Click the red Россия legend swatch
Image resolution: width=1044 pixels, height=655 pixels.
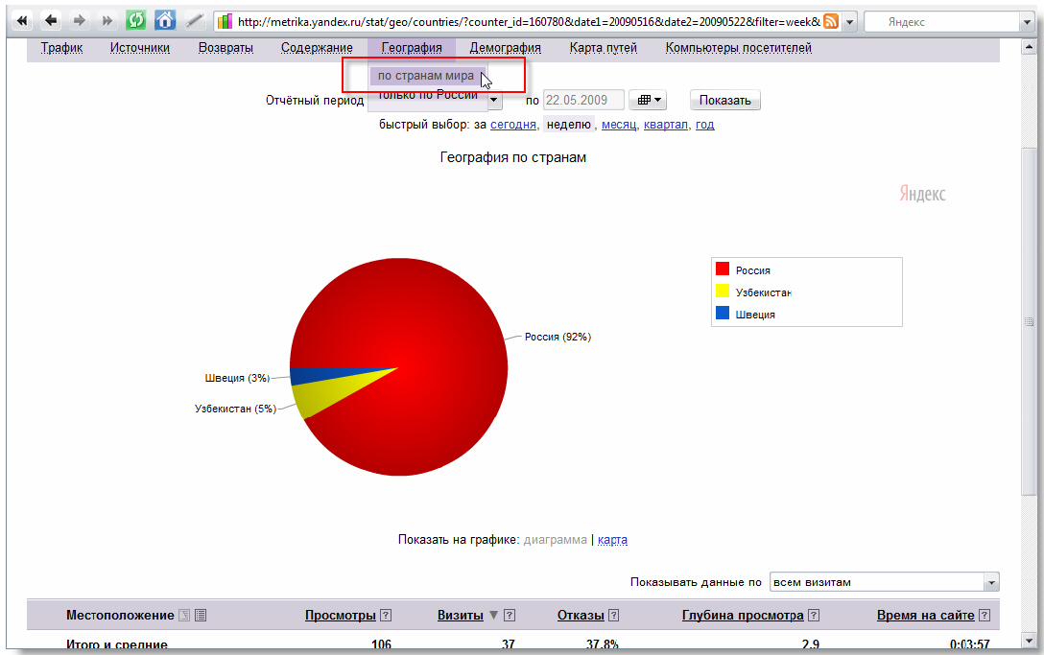point(723,269)
